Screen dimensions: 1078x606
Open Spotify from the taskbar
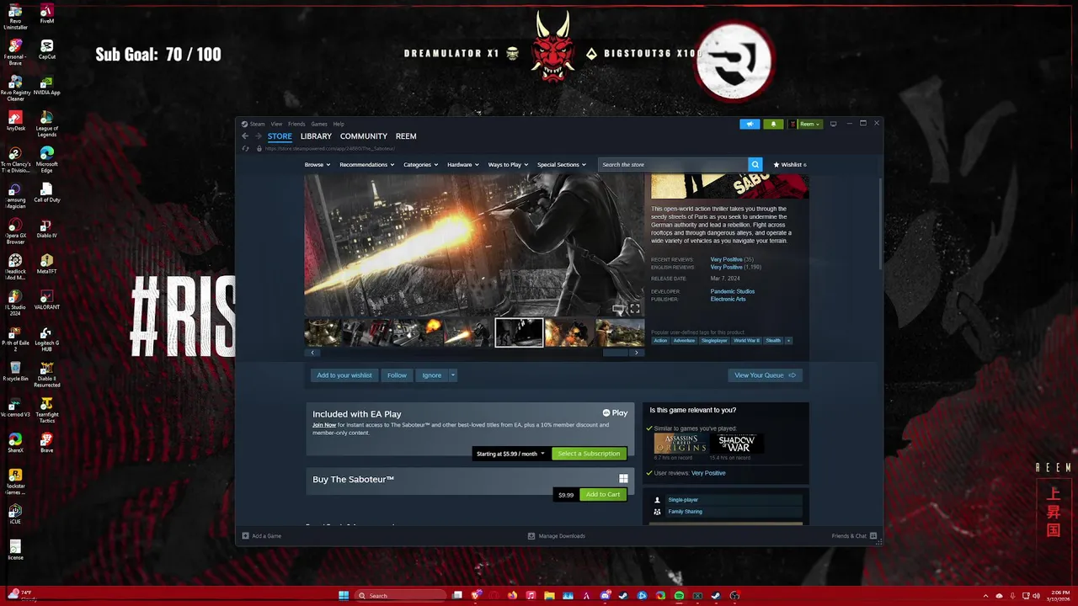coord(679,596)
